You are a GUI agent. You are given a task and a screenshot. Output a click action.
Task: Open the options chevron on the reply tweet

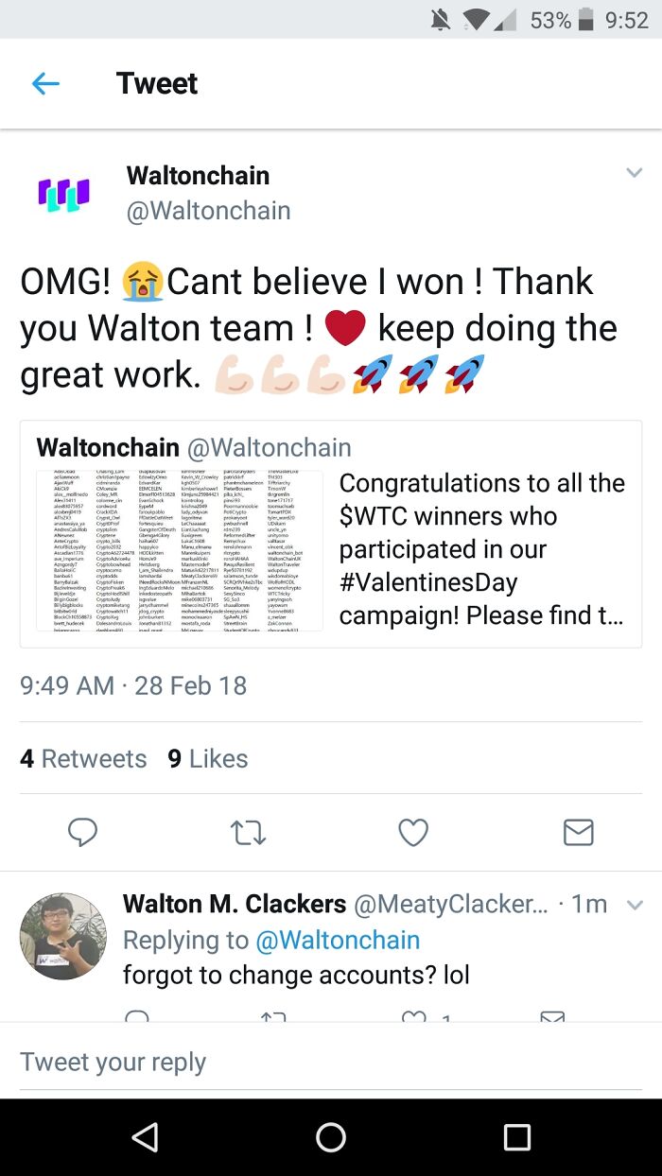tap(635, 905)
